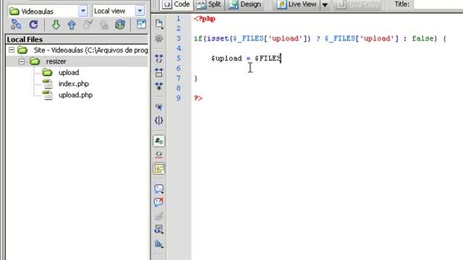Toggle highlight invalid code button
463x260 pixels.
coord(159,155)
